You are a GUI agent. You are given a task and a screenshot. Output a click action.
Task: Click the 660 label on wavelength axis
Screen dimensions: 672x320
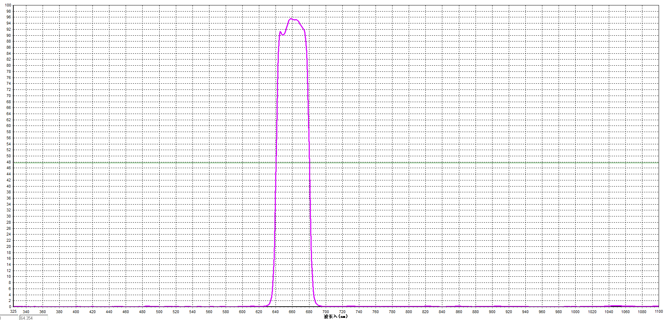(x=292, y=312)
